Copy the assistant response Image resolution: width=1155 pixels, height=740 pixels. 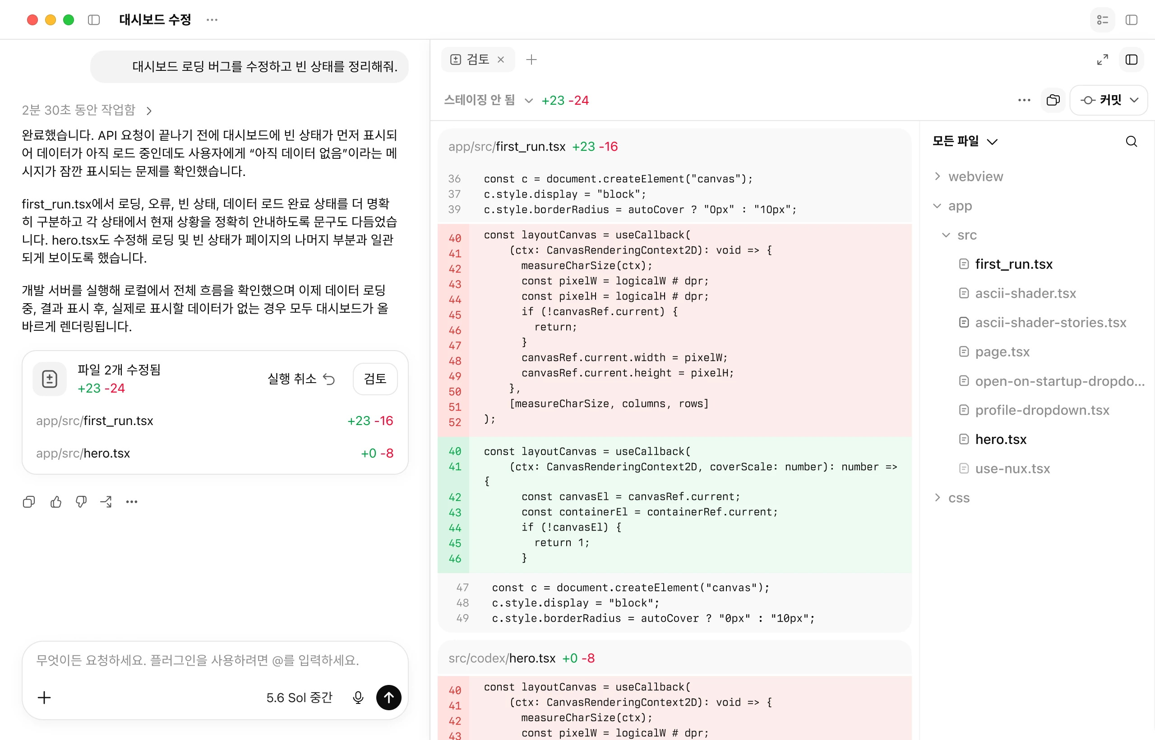point(29,502)
